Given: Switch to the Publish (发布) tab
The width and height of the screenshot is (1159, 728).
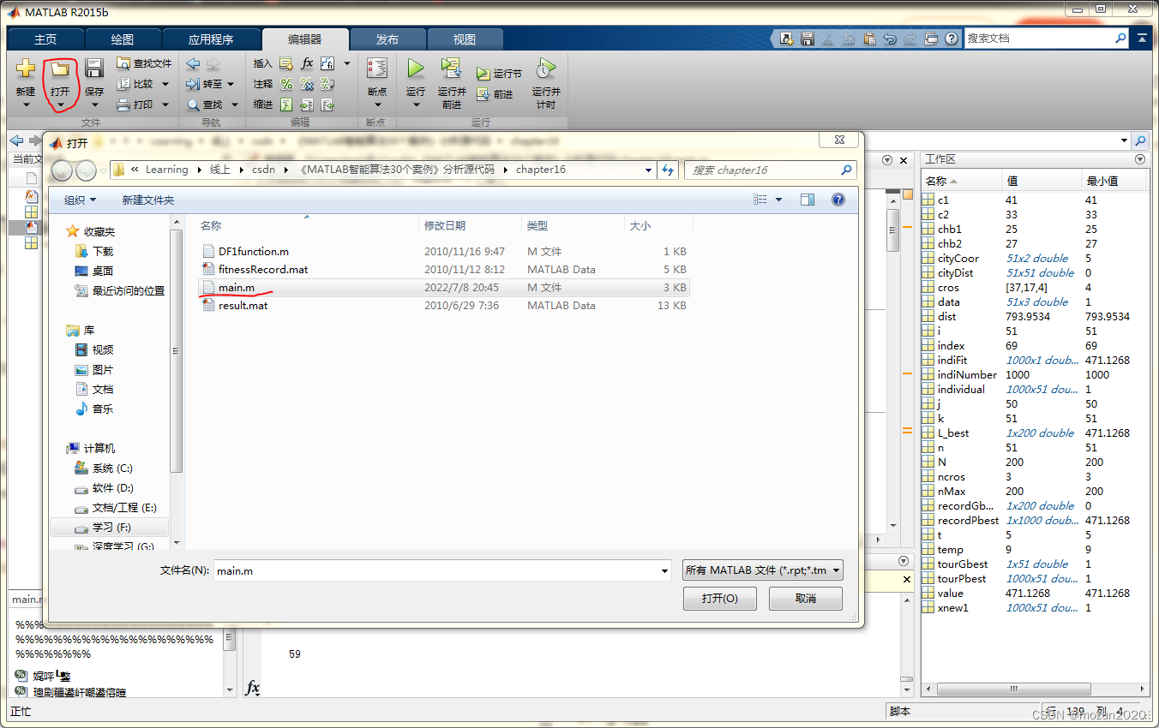Looking at the screenshot, I should tap(387, 39).
